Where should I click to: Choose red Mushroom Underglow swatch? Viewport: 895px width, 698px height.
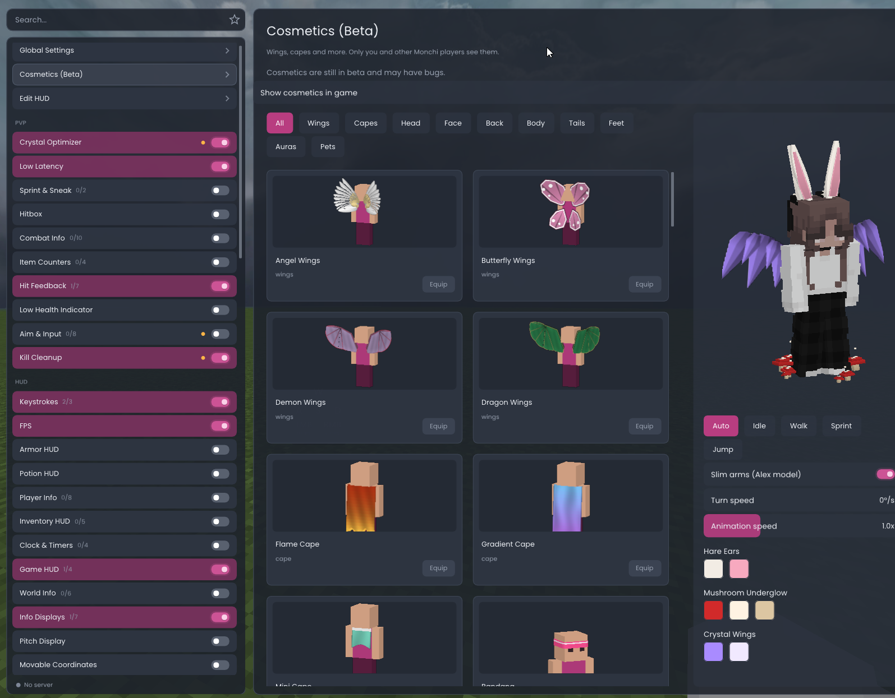[x=713, y=611]
